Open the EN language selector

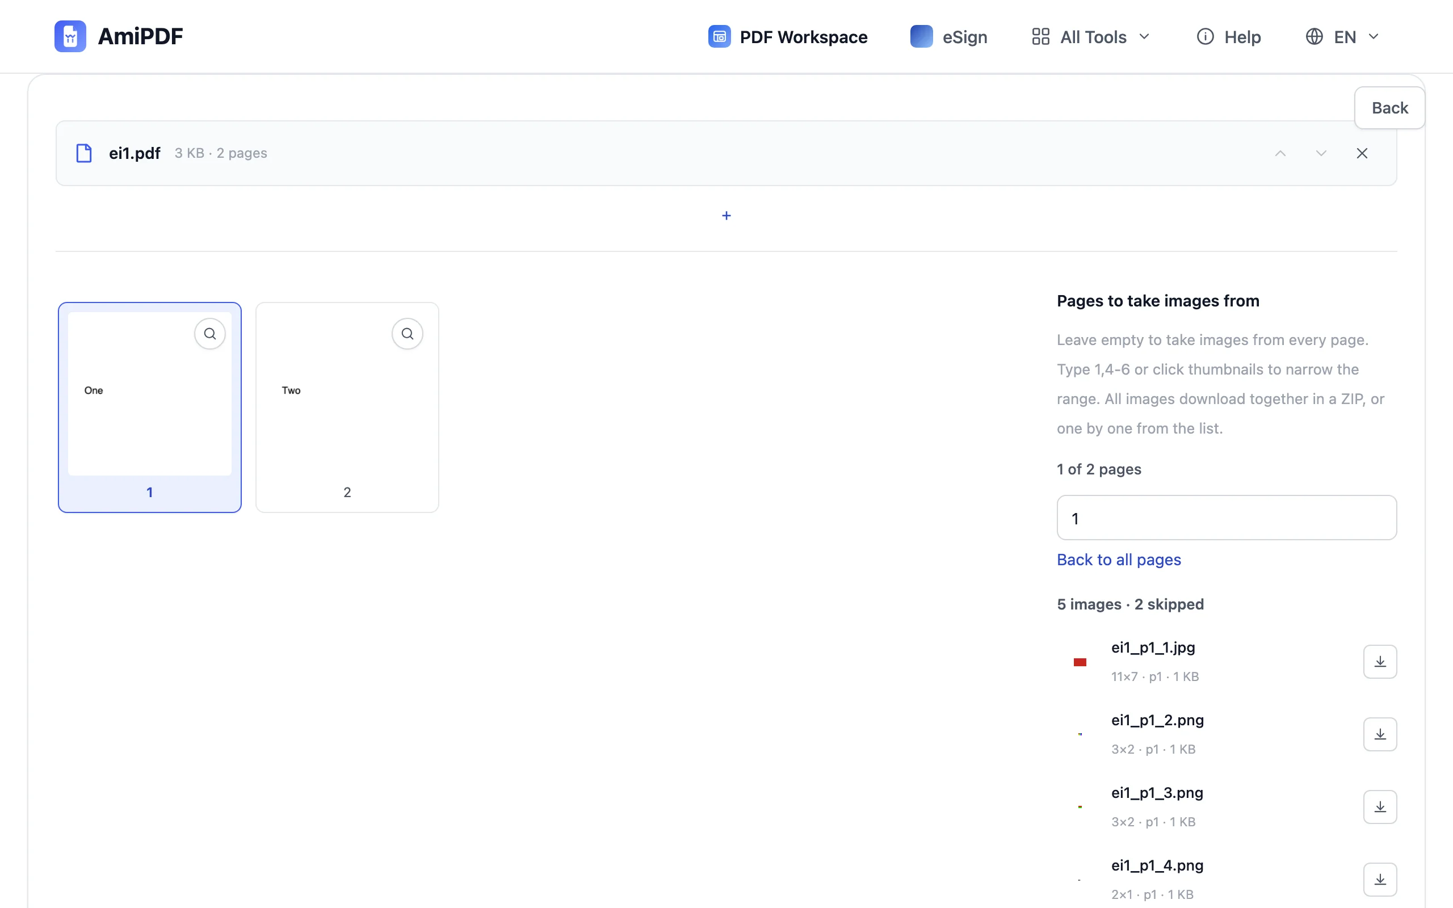(1342, 37)
